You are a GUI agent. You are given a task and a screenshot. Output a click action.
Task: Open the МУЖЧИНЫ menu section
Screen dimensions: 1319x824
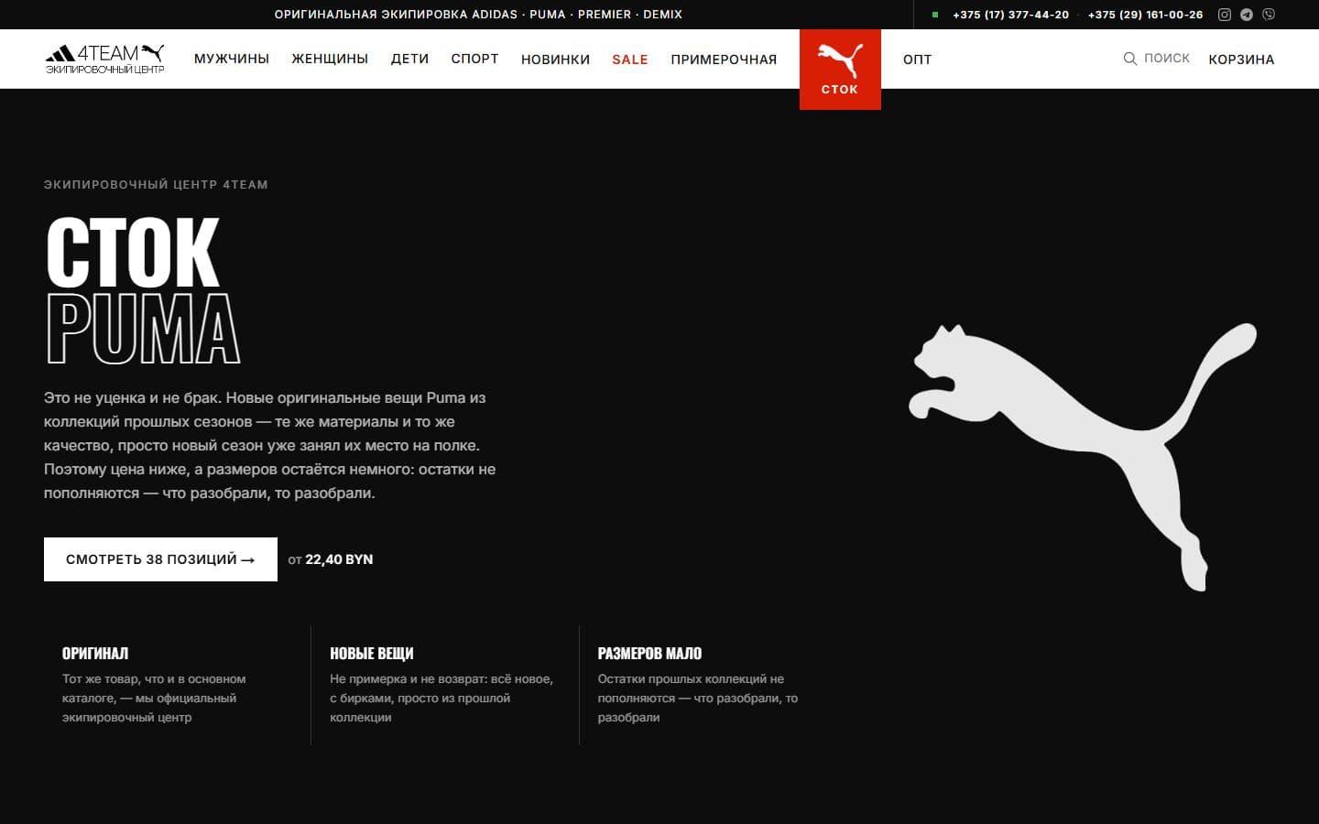[x=232, y=59]
